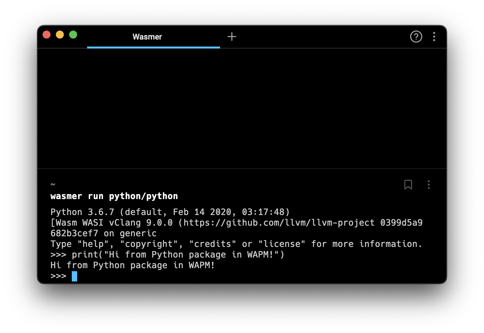Screen dimensions: 484x333
Task: Click the yellow minimize button
Action: tap(60, 34)
